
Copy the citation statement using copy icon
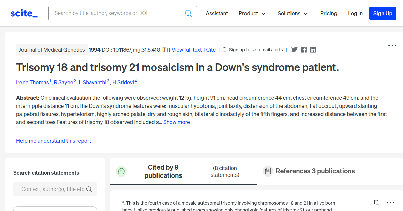coord(377,203)
